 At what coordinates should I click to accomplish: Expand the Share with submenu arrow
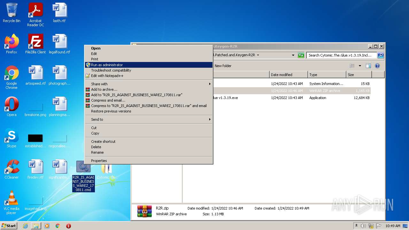[x=210, y=84]
